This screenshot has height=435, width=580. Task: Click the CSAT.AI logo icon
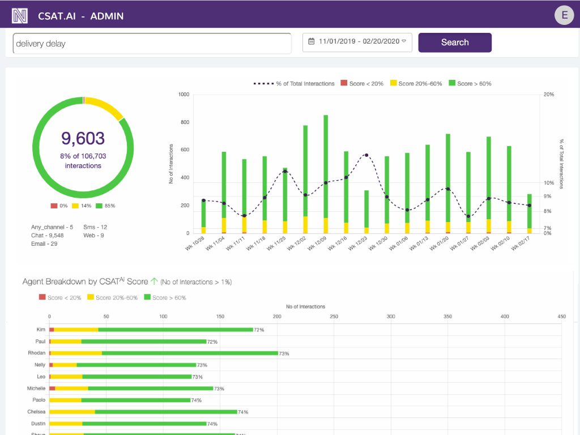pyautogui.click(x=20, y=15)
